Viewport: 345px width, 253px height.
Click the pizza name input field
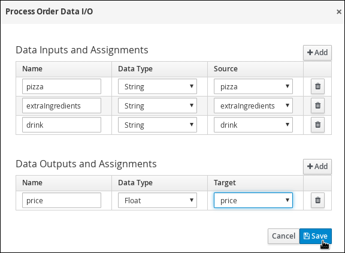pos(62,86)
